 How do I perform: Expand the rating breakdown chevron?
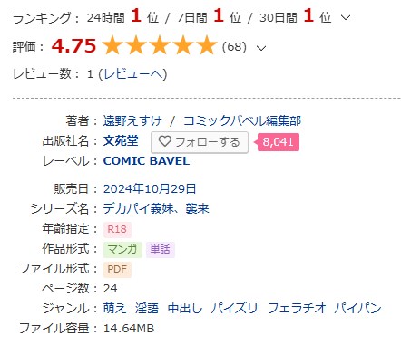pos(260,48)
